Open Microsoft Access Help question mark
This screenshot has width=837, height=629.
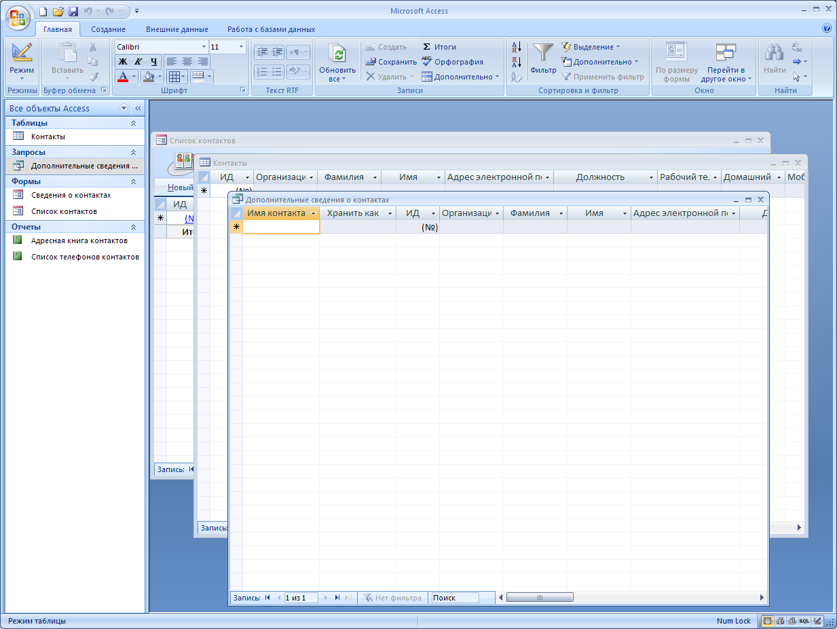click(x=827, y=29)
